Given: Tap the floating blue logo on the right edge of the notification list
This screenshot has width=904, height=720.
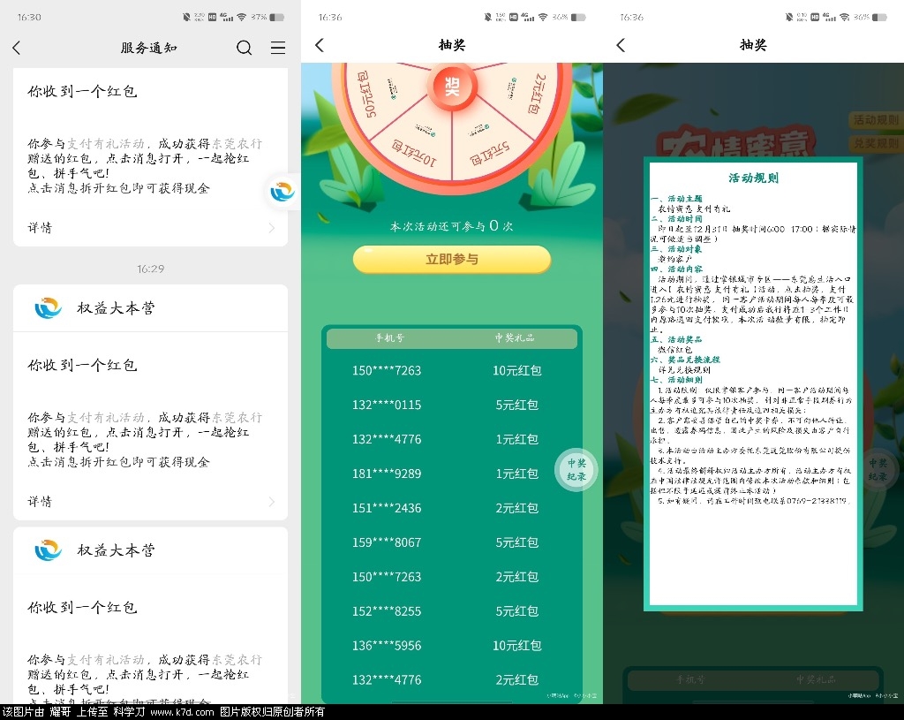Looking at the screenshot, I should click(283, 191).
